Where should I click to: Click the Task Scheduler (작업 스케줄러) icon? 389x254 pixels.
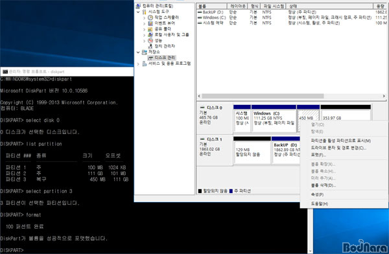pyautogui.click(x=150, y=17)
